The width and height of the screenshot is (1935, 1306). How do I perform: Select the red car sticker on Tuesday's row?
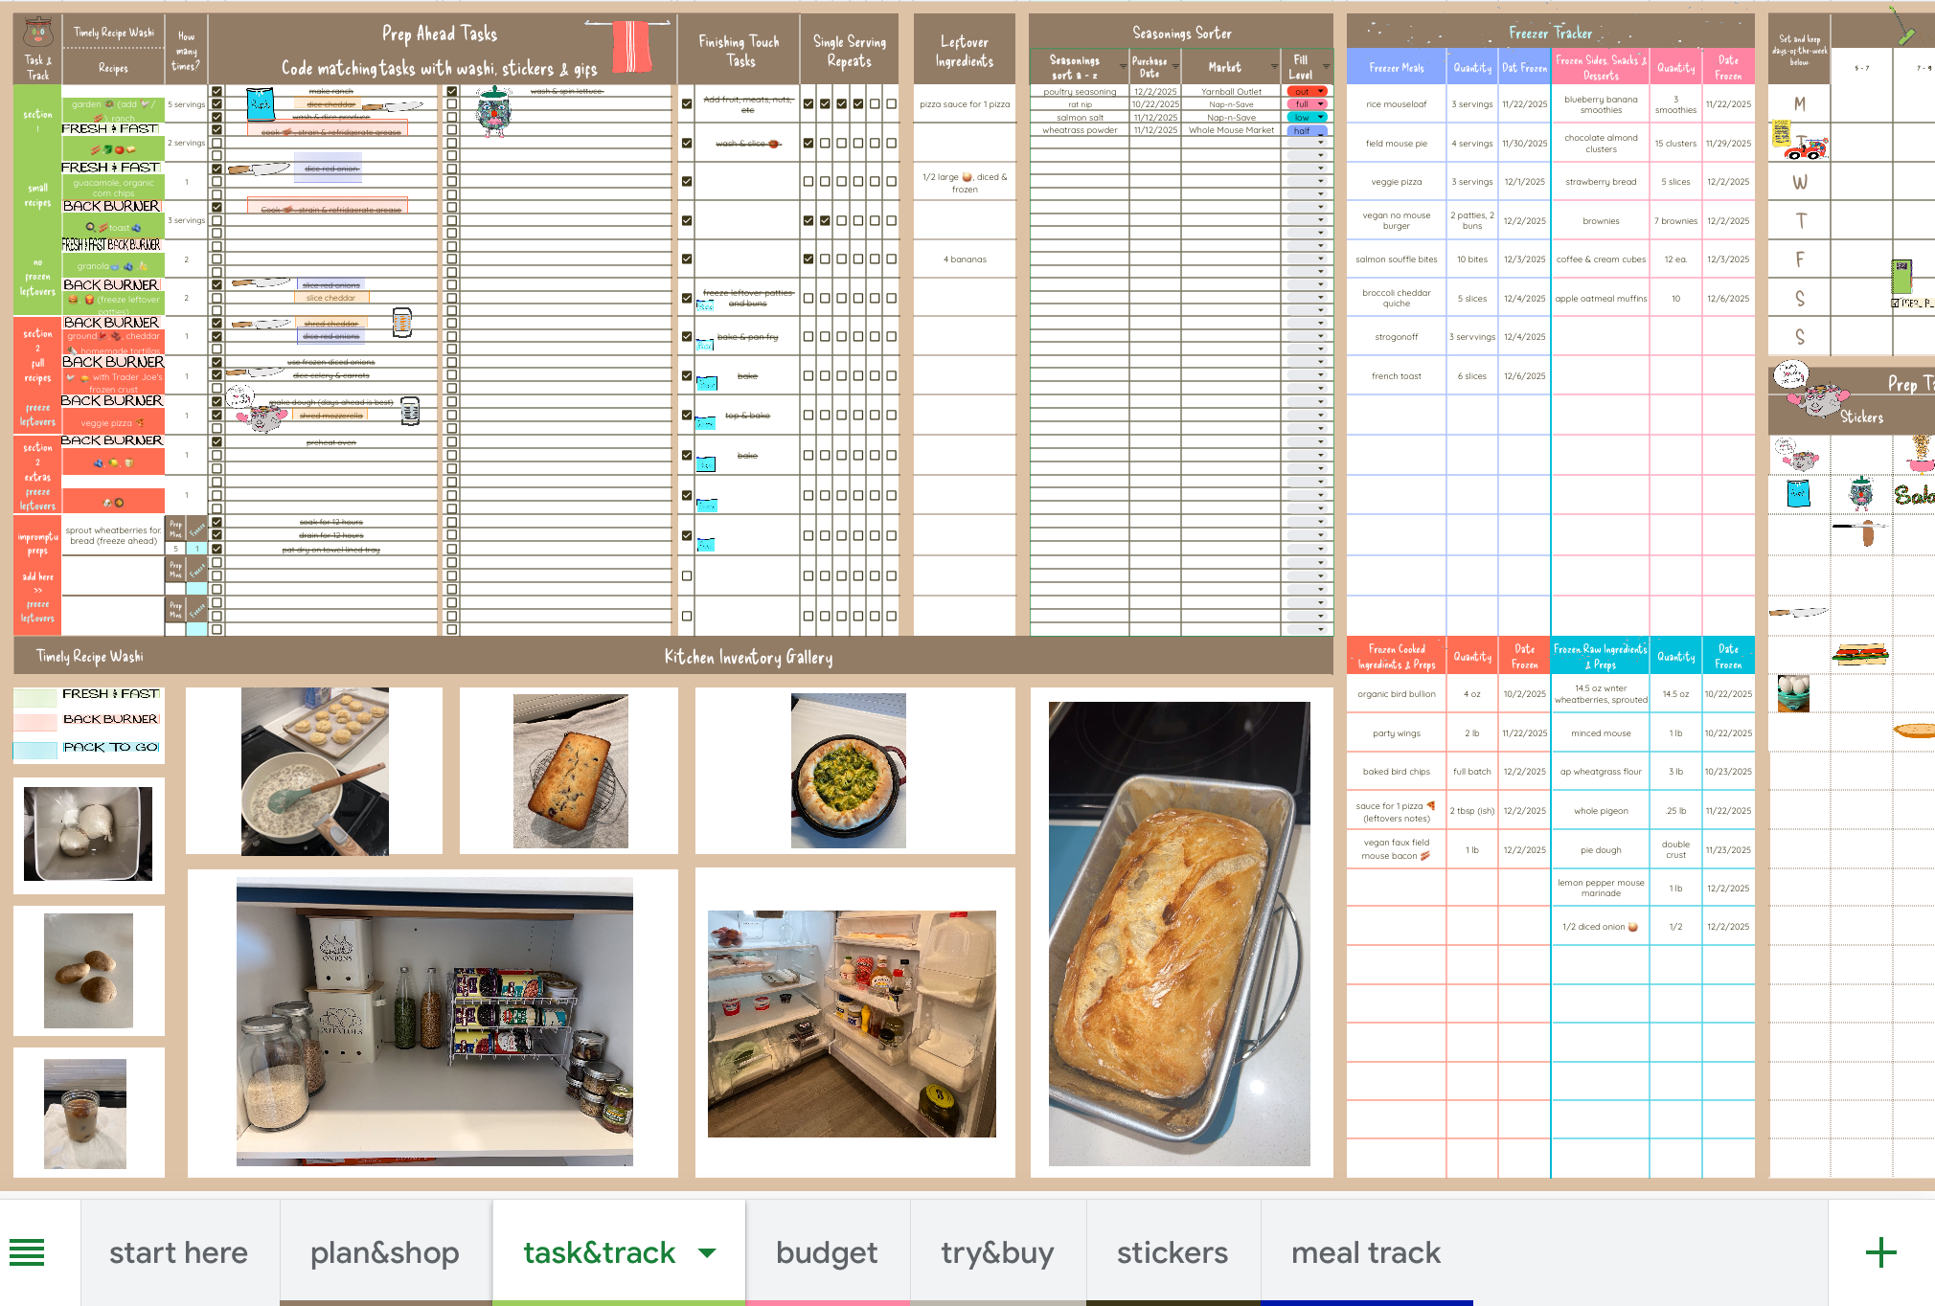point(1807,150)
